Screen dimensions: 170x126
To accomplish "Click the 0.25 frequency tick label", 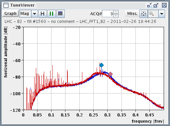I will [93, 115].
